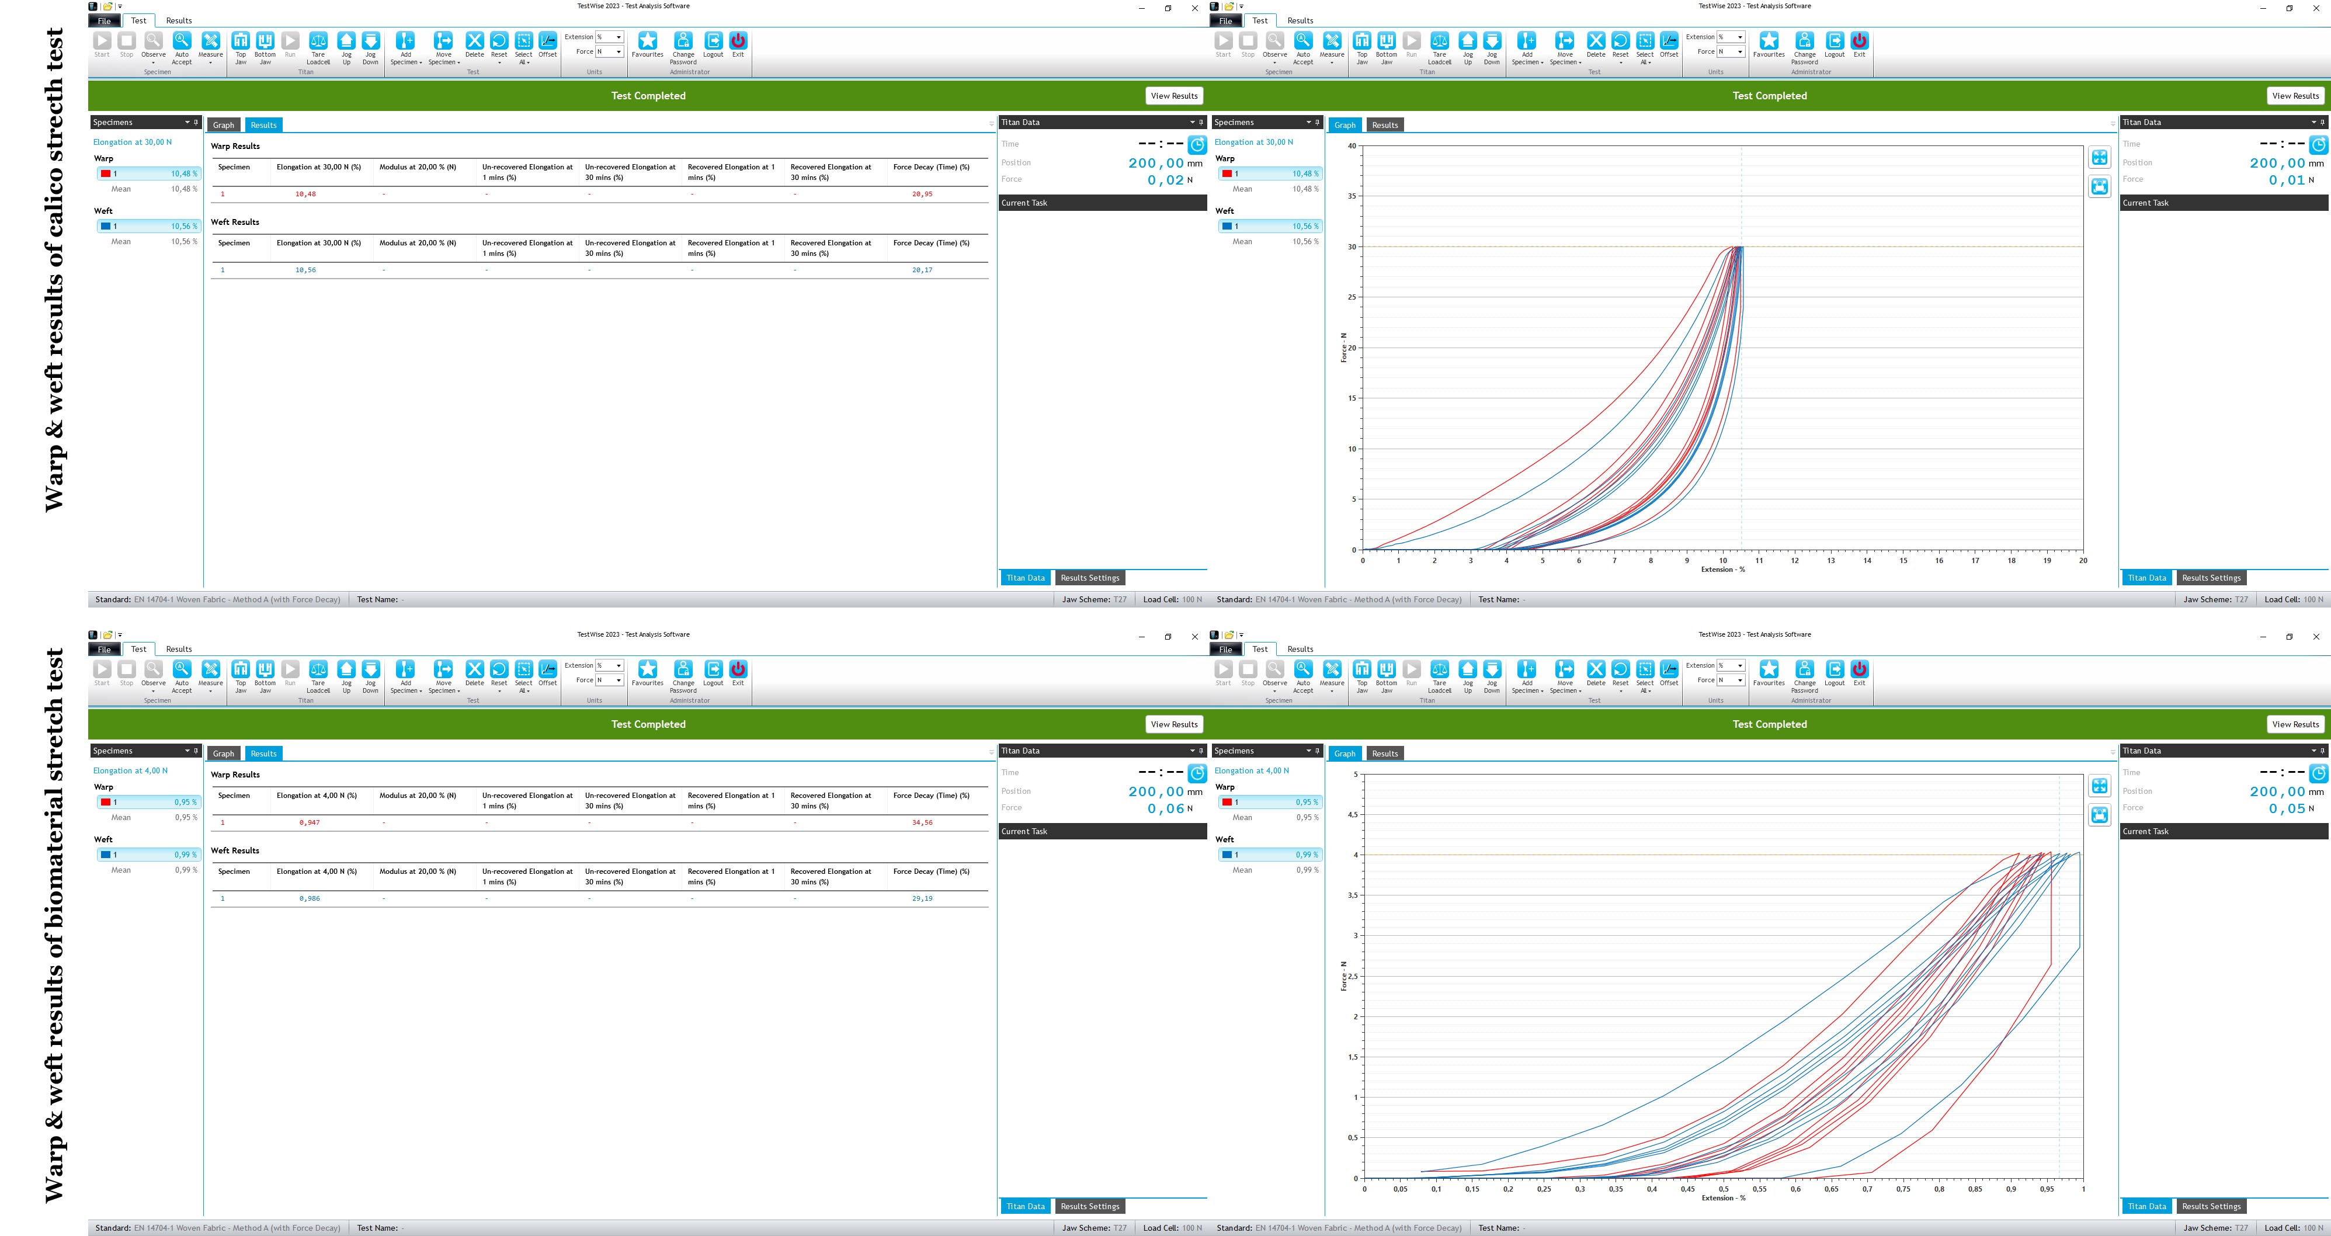Click upper graph zoom icon beside biomaterial graph
The width and height of the screenshot is (2331, 1236).
coord(2099,786)
